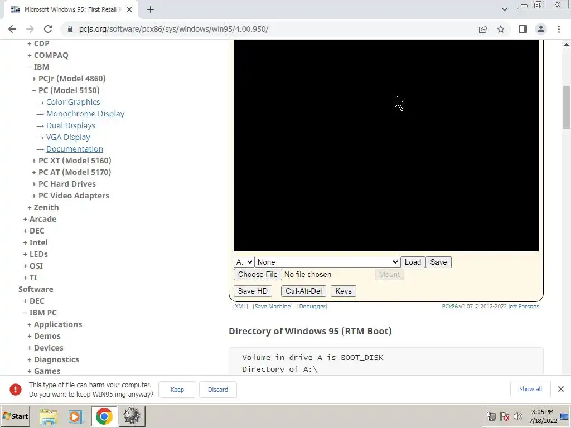Expand PCjr (Model 4860)

pyautogui.click(x=69, y=79)
